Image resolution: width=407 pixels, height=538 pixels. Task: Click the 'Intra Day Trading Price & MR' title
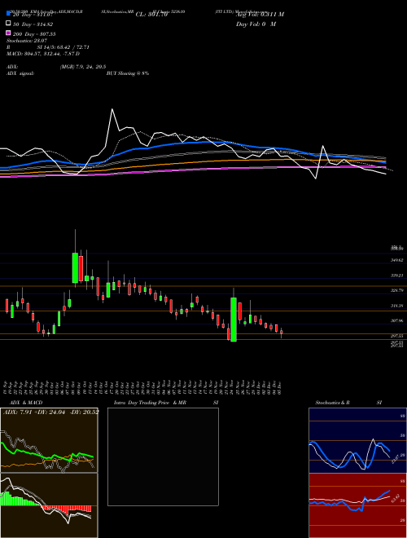tap(150, 403)
